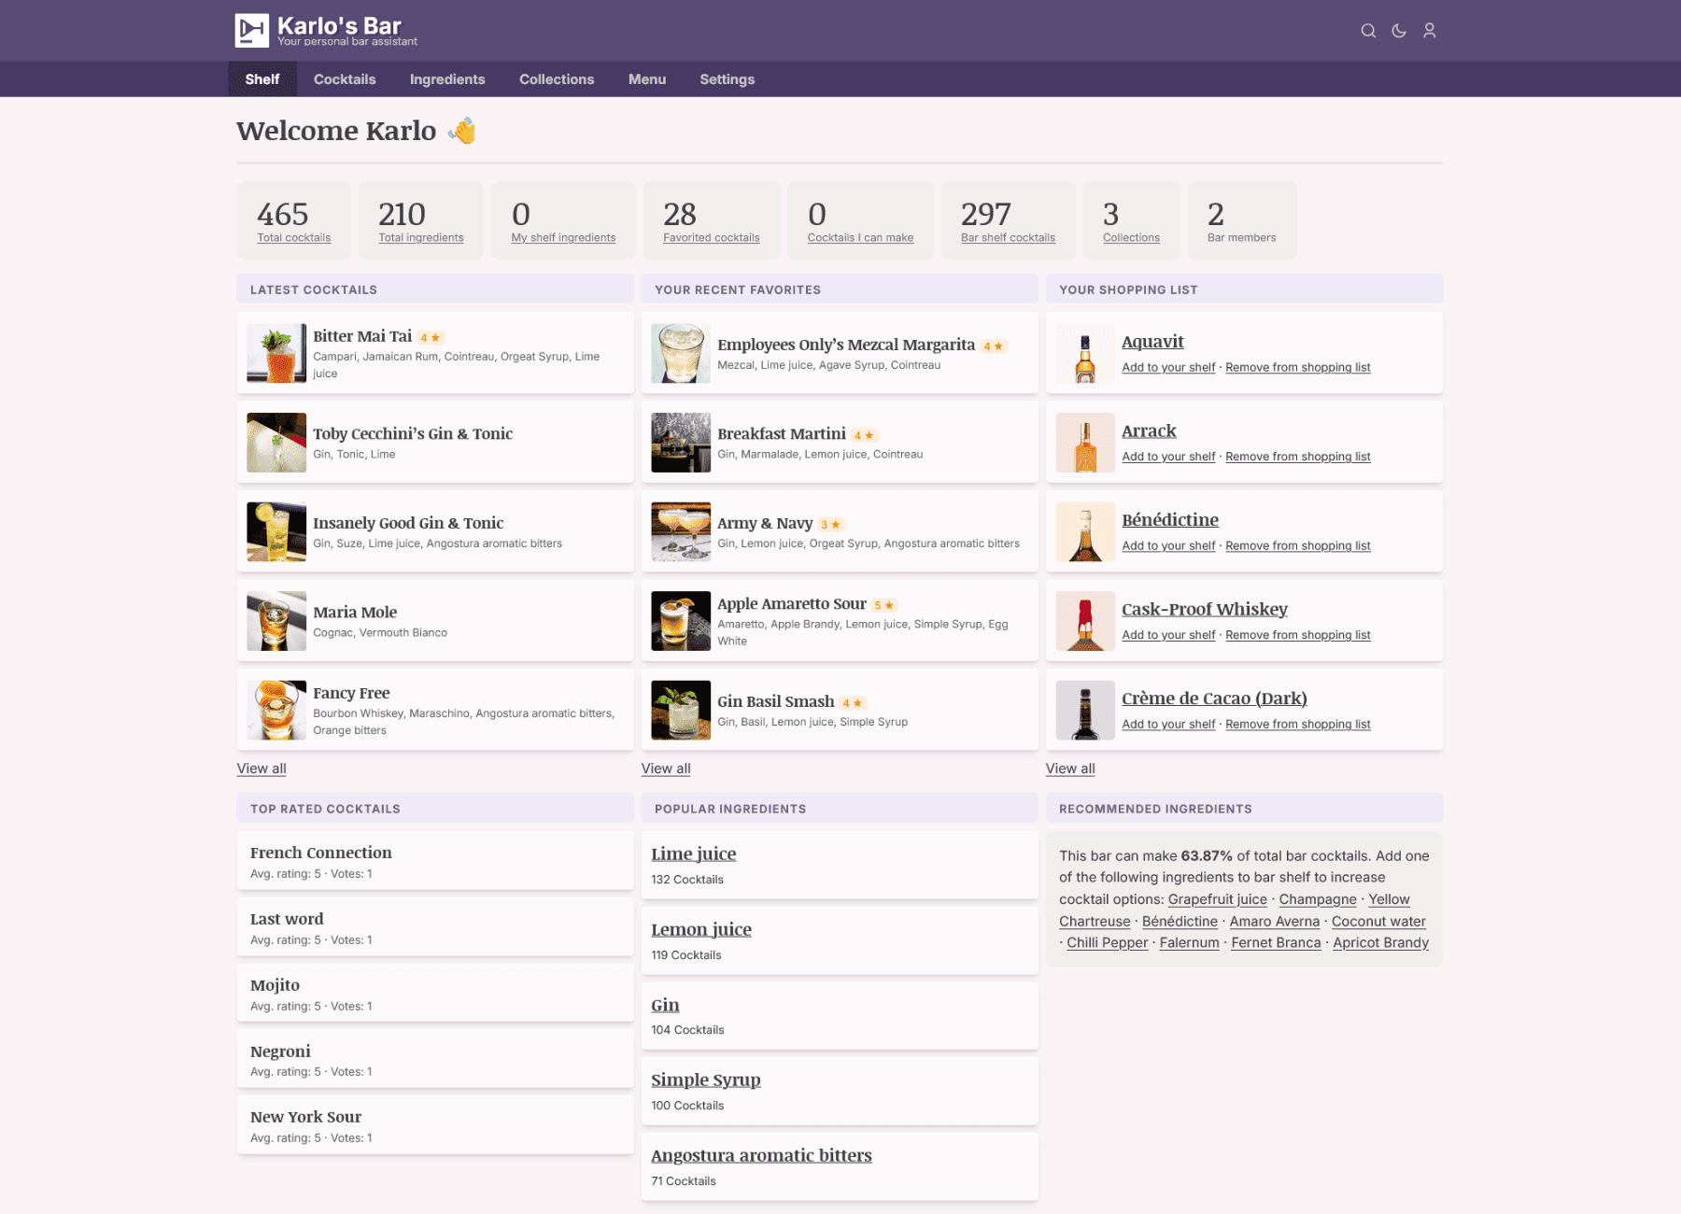Click the Cask-Proof Whiskey bottle image
Viewport: 1681px width, 1214px height.
(x=1085, y=621)
